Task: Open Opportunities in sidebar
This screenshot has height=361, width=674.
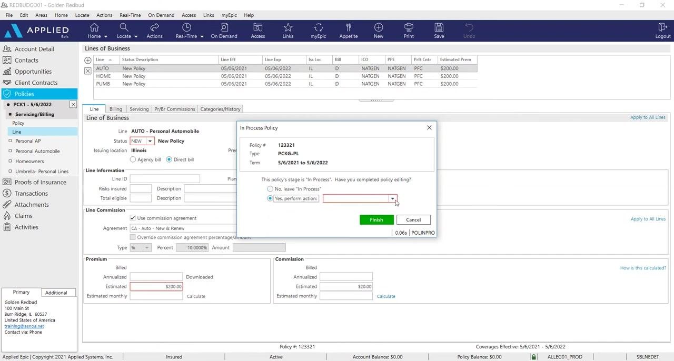Action: 33,72
